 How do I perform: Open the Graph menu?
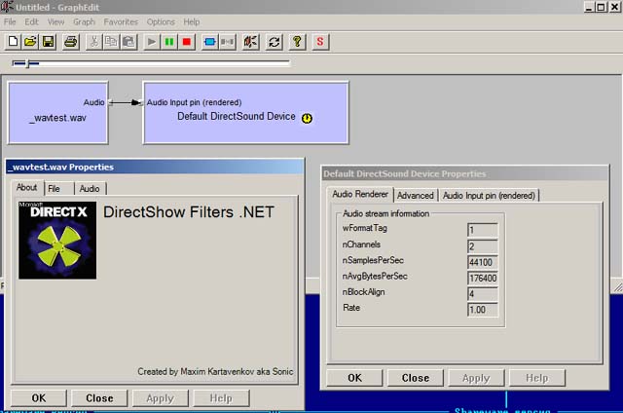coord(84,21)
